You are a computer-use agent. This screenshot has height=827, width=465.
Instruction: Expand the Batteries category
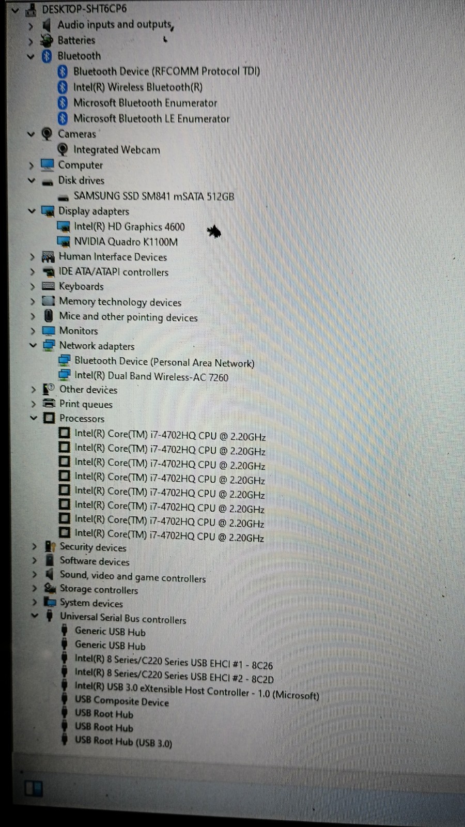tap(31, 41)
